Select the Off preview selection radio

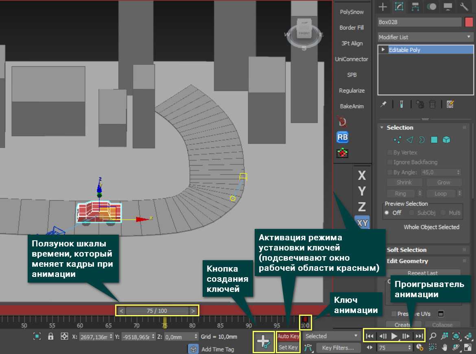pyautogui.click(x=386, y=213)
